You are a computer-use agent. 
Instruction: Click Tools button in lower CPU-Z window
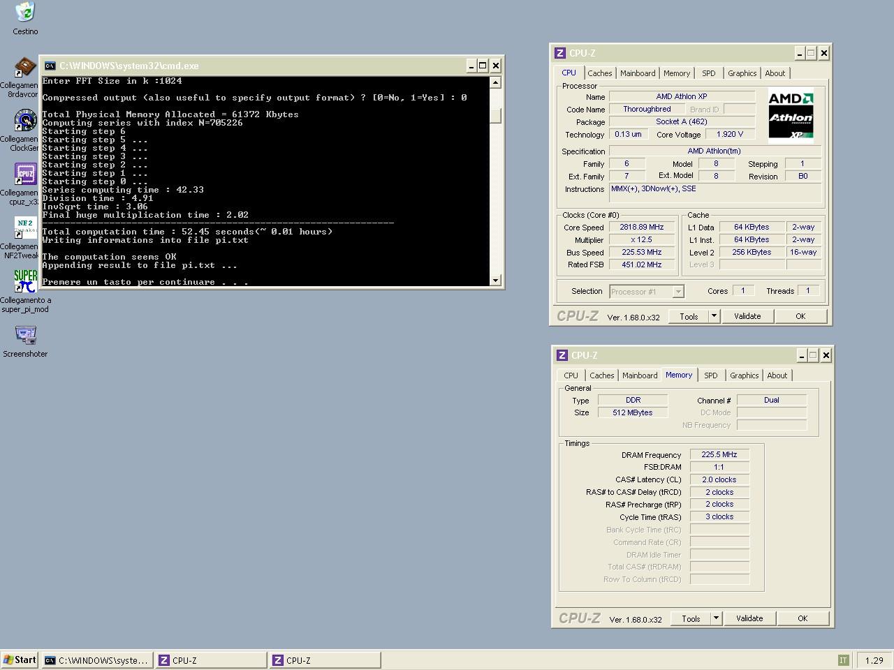(691, 618)
